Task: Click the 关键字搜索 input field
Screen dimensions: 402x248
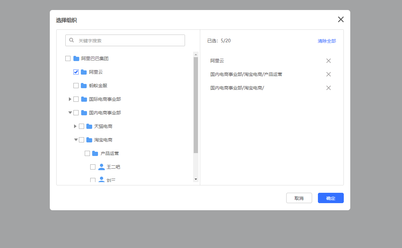Action: 125,40
